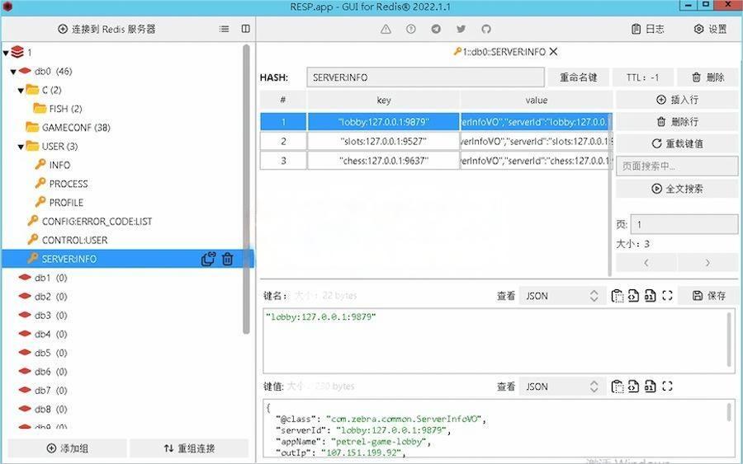The width and height of the screenshot is (743, 464).
Task: Open the Twitter bird icon
Action: [461, 30]
